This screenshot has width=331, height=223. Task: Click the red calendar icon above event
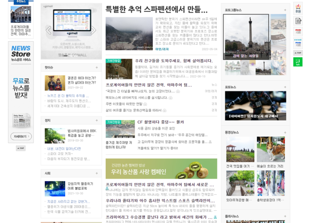pyautogui.click(x=298, y=31)
